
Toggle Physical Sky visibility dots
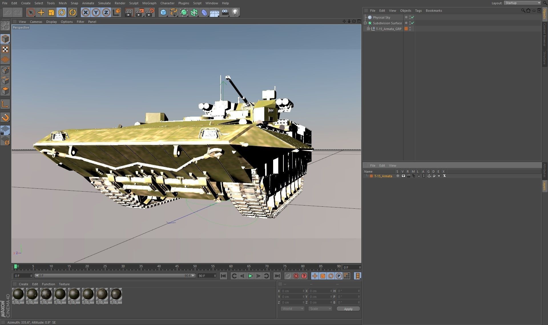(x=410, y=17)
